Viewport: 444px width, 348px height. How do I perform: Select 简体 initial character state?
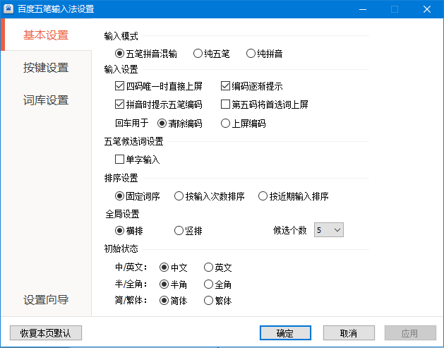click(x=174, y=301)
